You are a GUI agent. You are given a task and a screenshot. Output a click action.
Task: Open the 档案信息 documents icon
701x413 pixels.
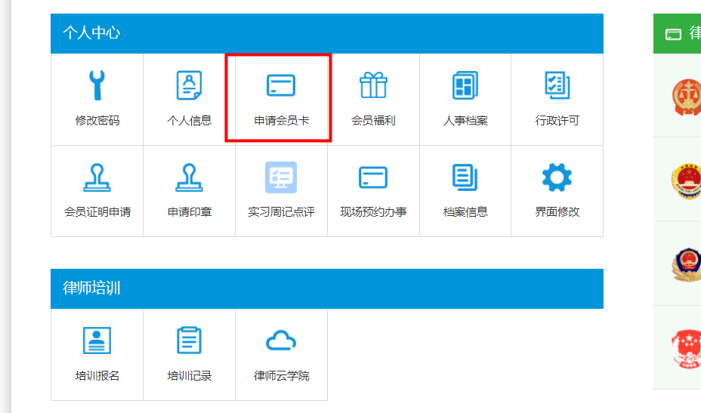pos(465,177)
